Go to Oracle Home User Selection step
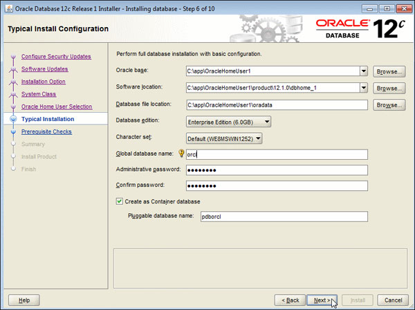Viewport: 415px width, 310px height. point(57,107)
